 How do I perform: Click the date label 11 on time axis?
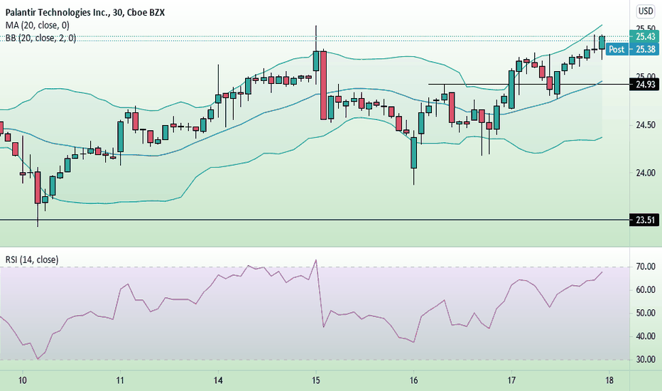coord(120,380)
